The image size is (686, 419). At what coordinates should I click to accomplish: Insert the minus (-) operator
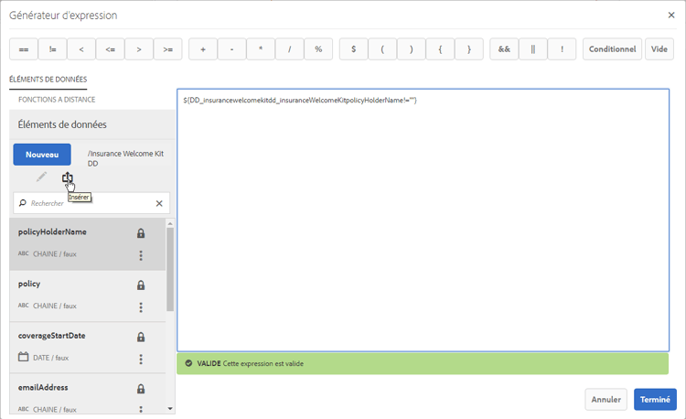[232, 49]
